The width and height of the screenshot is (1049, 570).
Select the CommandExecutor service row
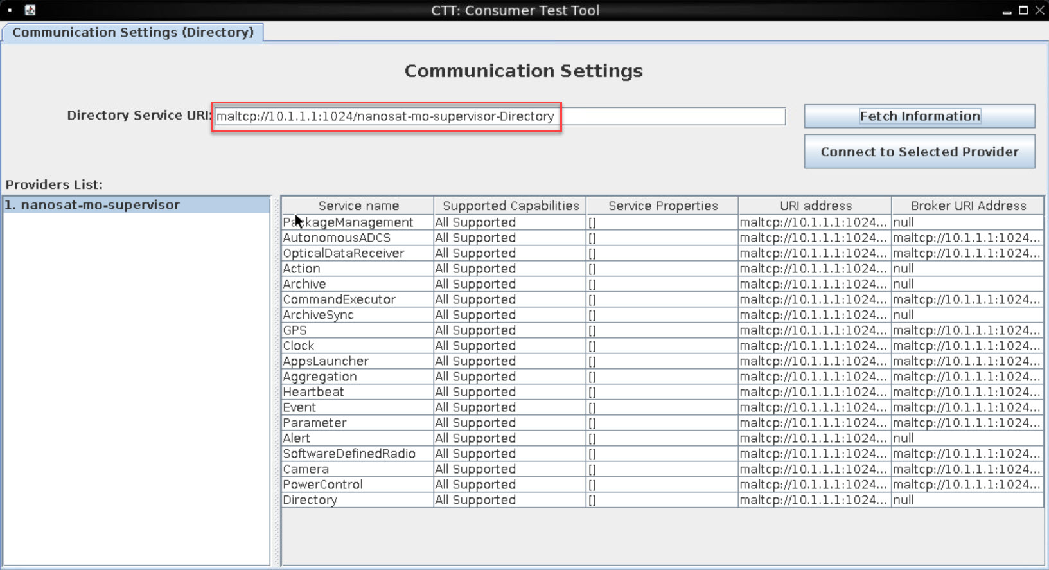tap(662, 299)
